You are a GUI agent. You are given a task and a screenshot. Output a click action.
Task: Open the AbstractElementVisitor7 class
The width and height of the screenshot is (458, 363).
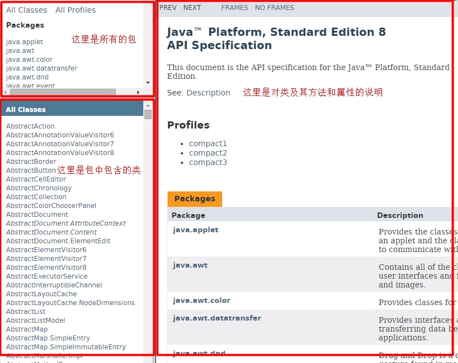tap(46, 258)
